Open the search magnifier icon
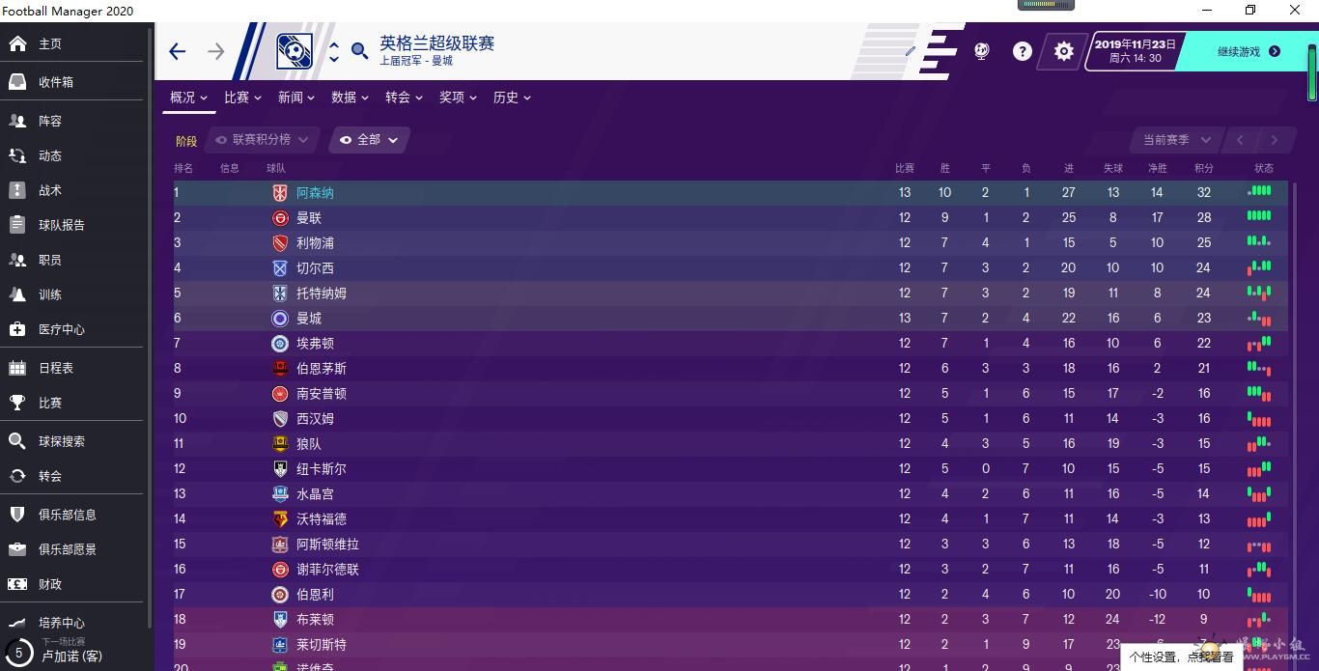This screenshot has width=1319, height=671. point(359,51)
